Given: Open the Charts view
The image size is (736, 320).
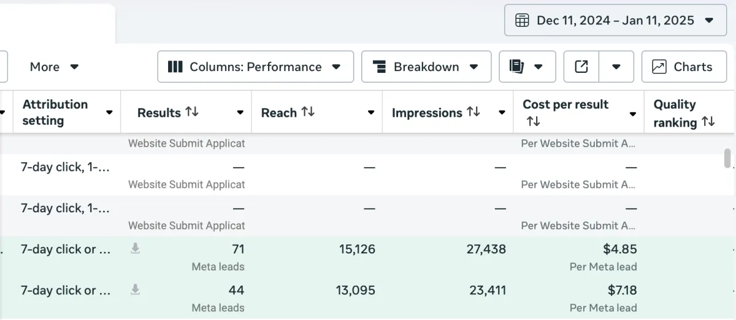Looking at the screenshot, I should coord(684,67).
